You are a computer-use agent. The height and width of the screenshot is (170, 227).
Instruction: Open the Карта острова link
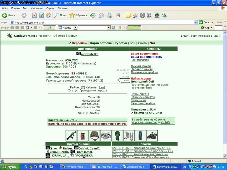(101, 43)
